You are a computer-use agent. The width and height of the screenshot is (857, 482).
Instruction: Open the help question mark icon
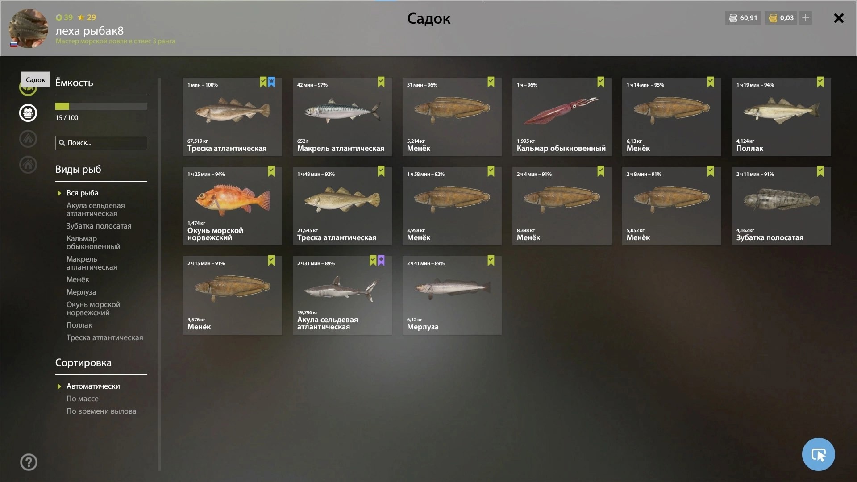(29, 462)
